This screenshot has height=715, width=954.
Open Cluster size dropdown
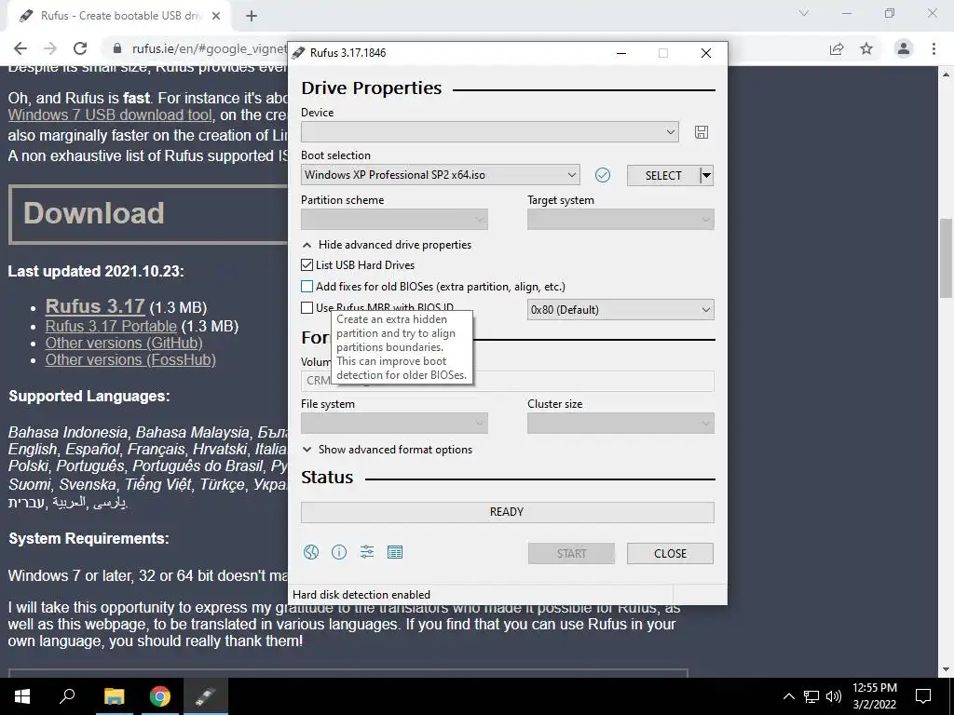pos(620,424)
